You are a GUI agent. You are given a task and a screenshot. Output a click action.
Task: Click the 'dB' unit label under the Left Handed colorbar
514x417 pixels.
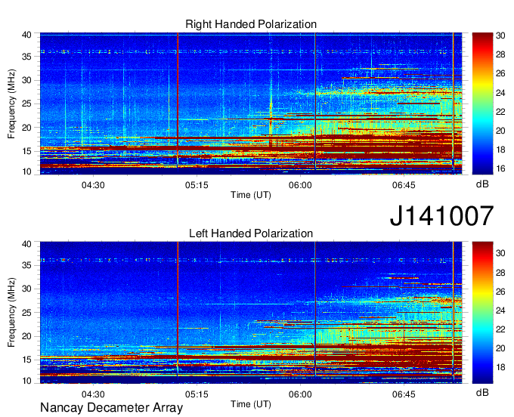pos(482,392)
